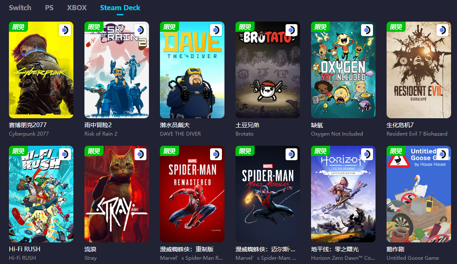This screenshot has height=264, width=457.
Task: Click Steam Deck icon on Oxygen Not Included
Action: [367, 30]
